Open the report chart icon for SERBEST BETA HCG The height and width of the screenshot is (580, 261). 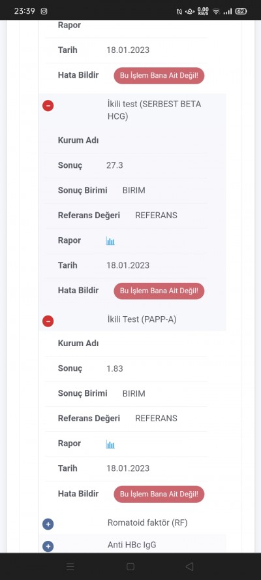[x=110, y=241]
